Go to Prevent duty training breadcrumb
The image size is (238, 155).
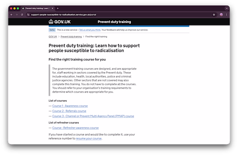[71, 37]
